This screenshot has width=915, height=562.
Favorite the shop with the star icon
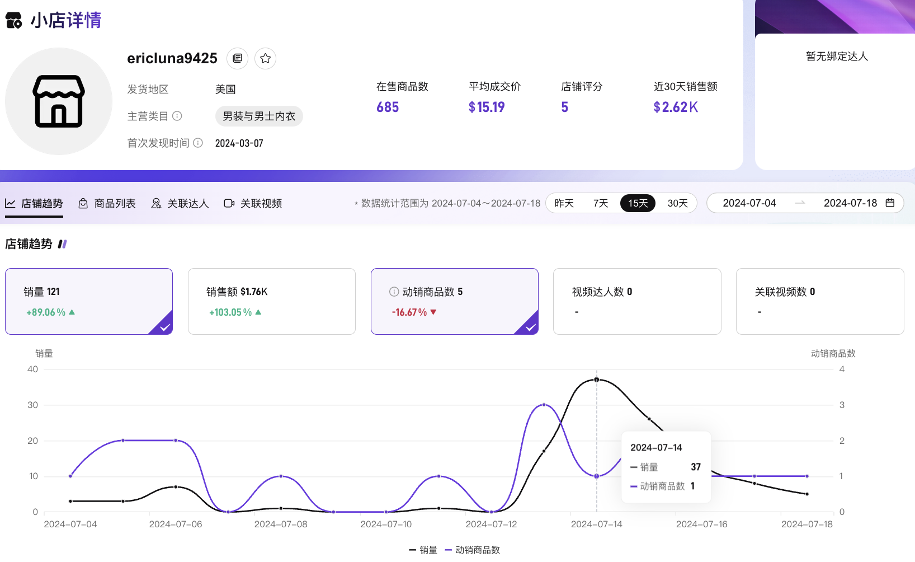point(266,58)
